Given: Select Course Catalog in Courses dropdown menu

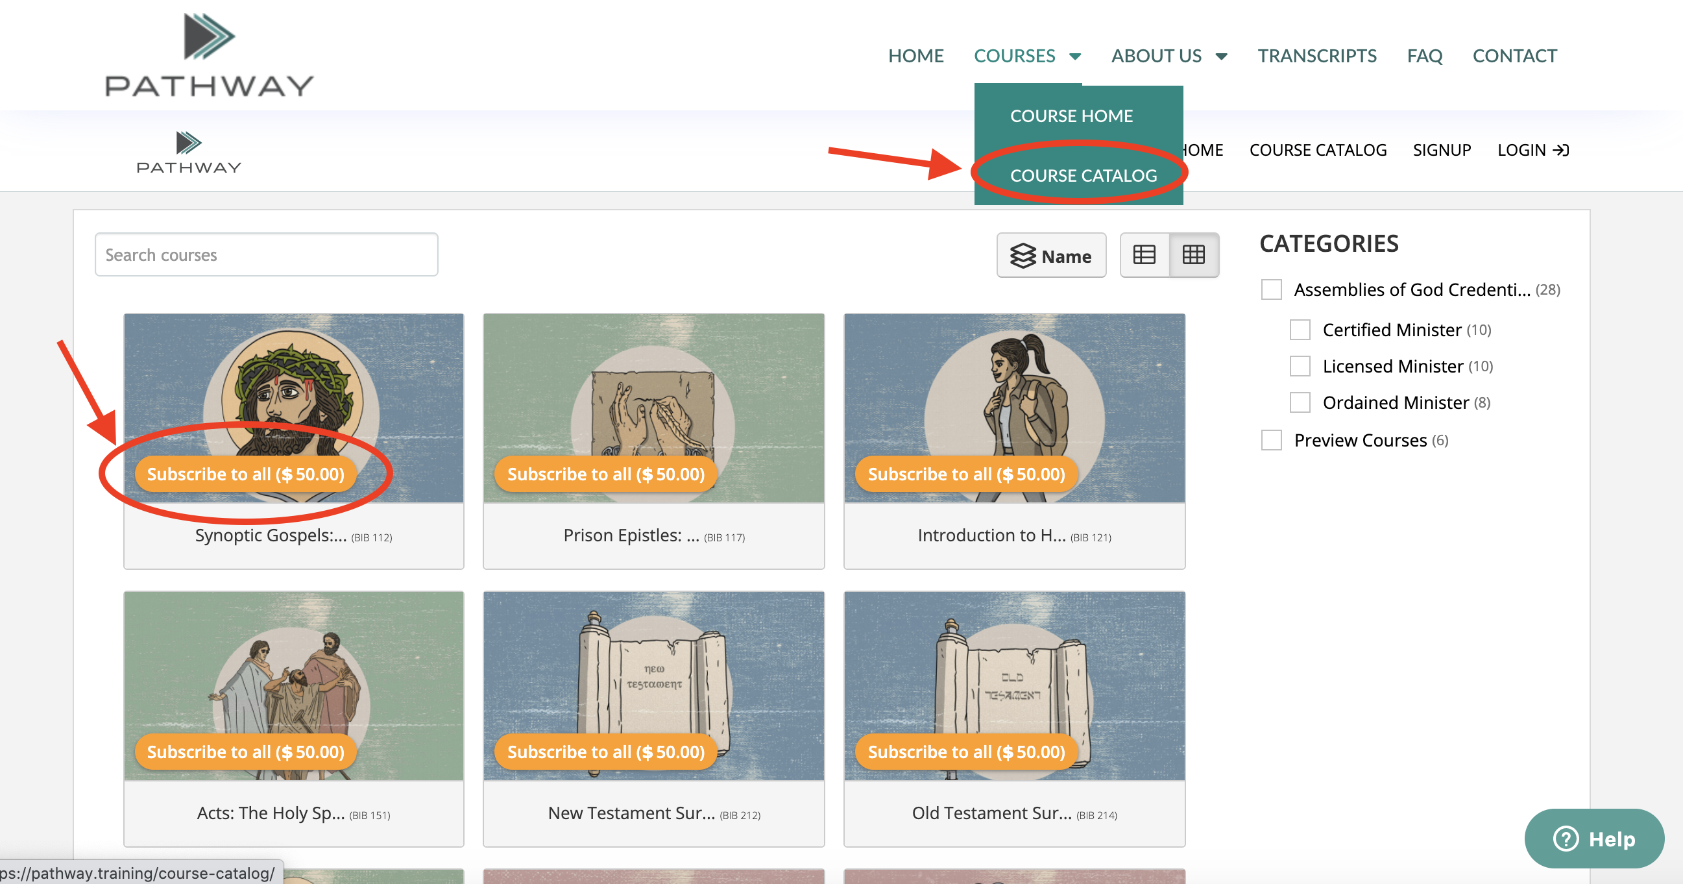Looking at the screenshot, I should (1084, 175).
